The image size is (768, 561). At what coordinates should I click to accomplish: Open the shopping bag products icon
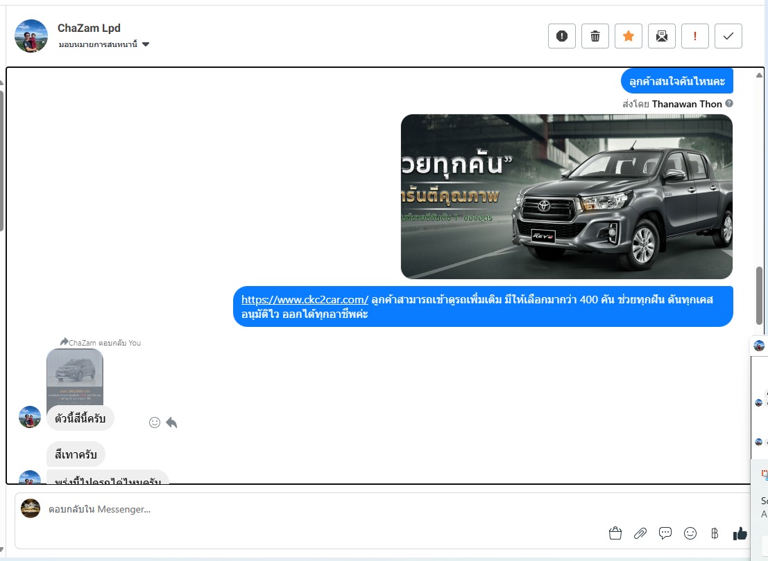615,533
